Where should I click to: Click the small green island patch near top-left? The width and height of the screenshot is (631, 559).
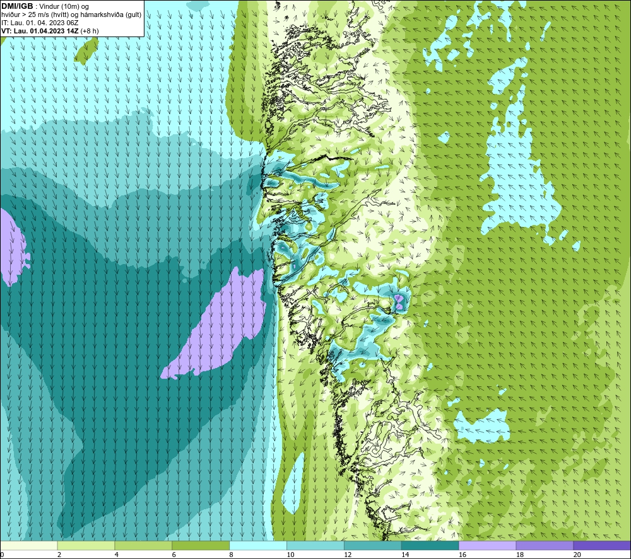[86, 50]
